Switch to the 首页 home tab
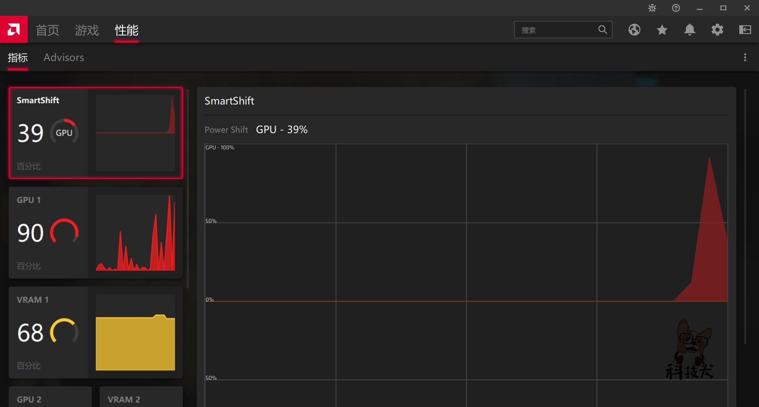This screenshot has height=407, width=759. (47, 30)
